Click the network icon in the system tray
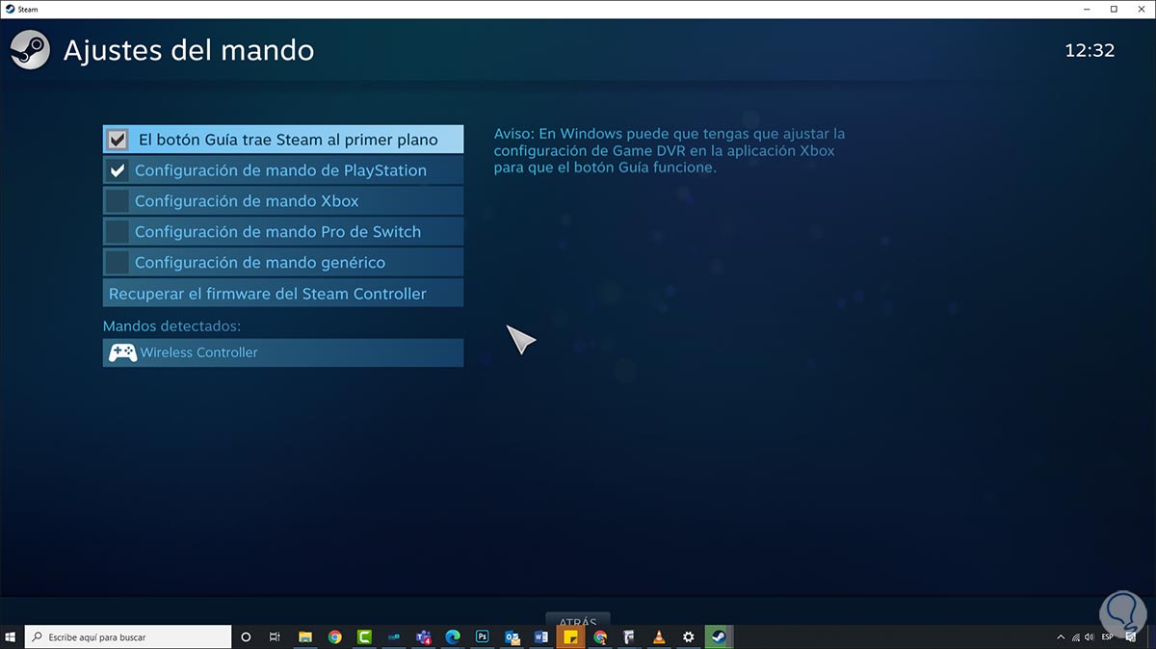The image size is (1156, 649). coord(1075,637)
